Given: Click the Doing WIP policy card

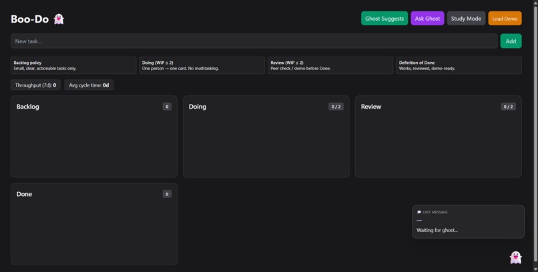Looking at the screenshot, I should [202, 65].
